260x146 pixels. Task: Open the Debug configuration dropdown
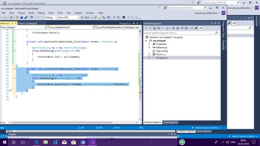51,18
